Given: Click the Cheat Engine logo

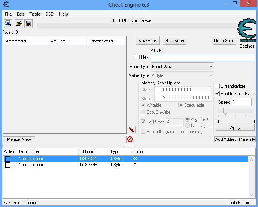Looking at the screenshot, I should tap(246, 31).
